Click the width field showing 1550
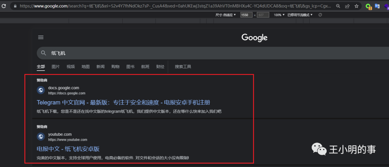 click(x=246, y=15)
